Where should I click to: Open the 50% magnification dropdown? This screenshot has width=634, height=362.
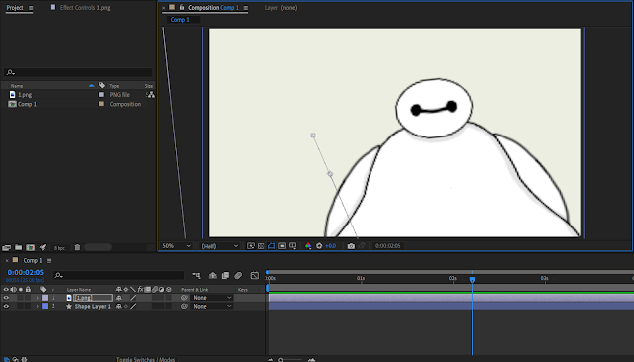coord(176,245)
